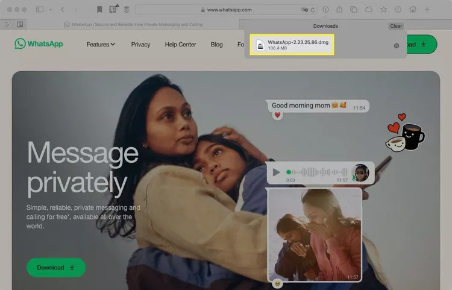The height and width of the screenshot is (290, 452).
Task: Open the Privacy page
Action: tap(140, 45)
